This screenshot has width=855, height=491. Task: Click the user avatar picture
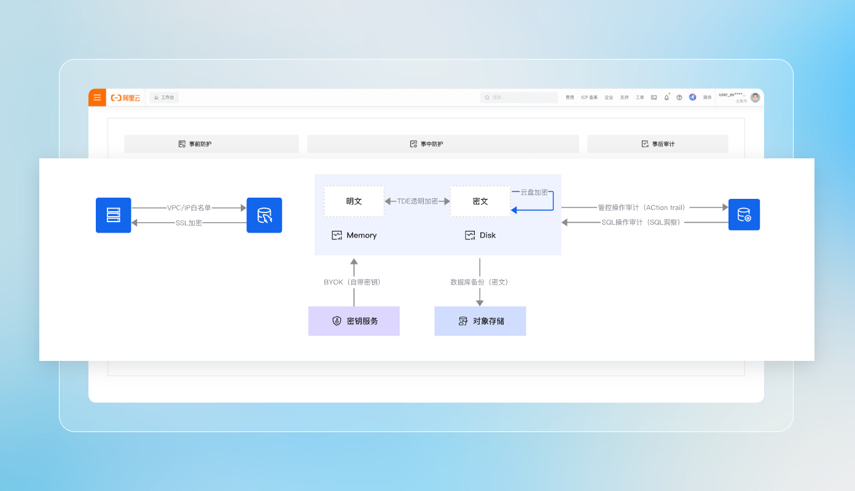click(755, 98)
